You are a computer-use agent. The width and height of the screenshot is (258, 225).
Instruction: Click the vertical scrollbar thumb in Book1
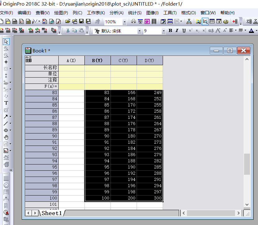coord(247,164)
